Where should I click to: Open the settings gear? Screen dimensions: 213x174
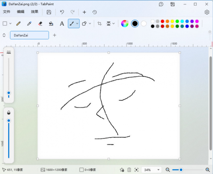pos(207,12)
